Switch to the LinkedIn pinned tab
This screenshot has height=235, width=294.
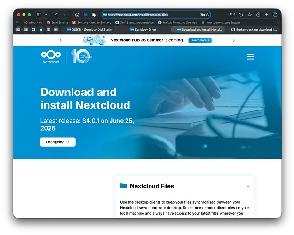tap(40, 30)
